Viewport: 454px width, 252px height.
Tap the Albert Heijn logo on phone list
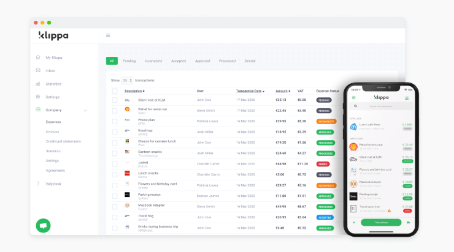click(x=353, y=127)
